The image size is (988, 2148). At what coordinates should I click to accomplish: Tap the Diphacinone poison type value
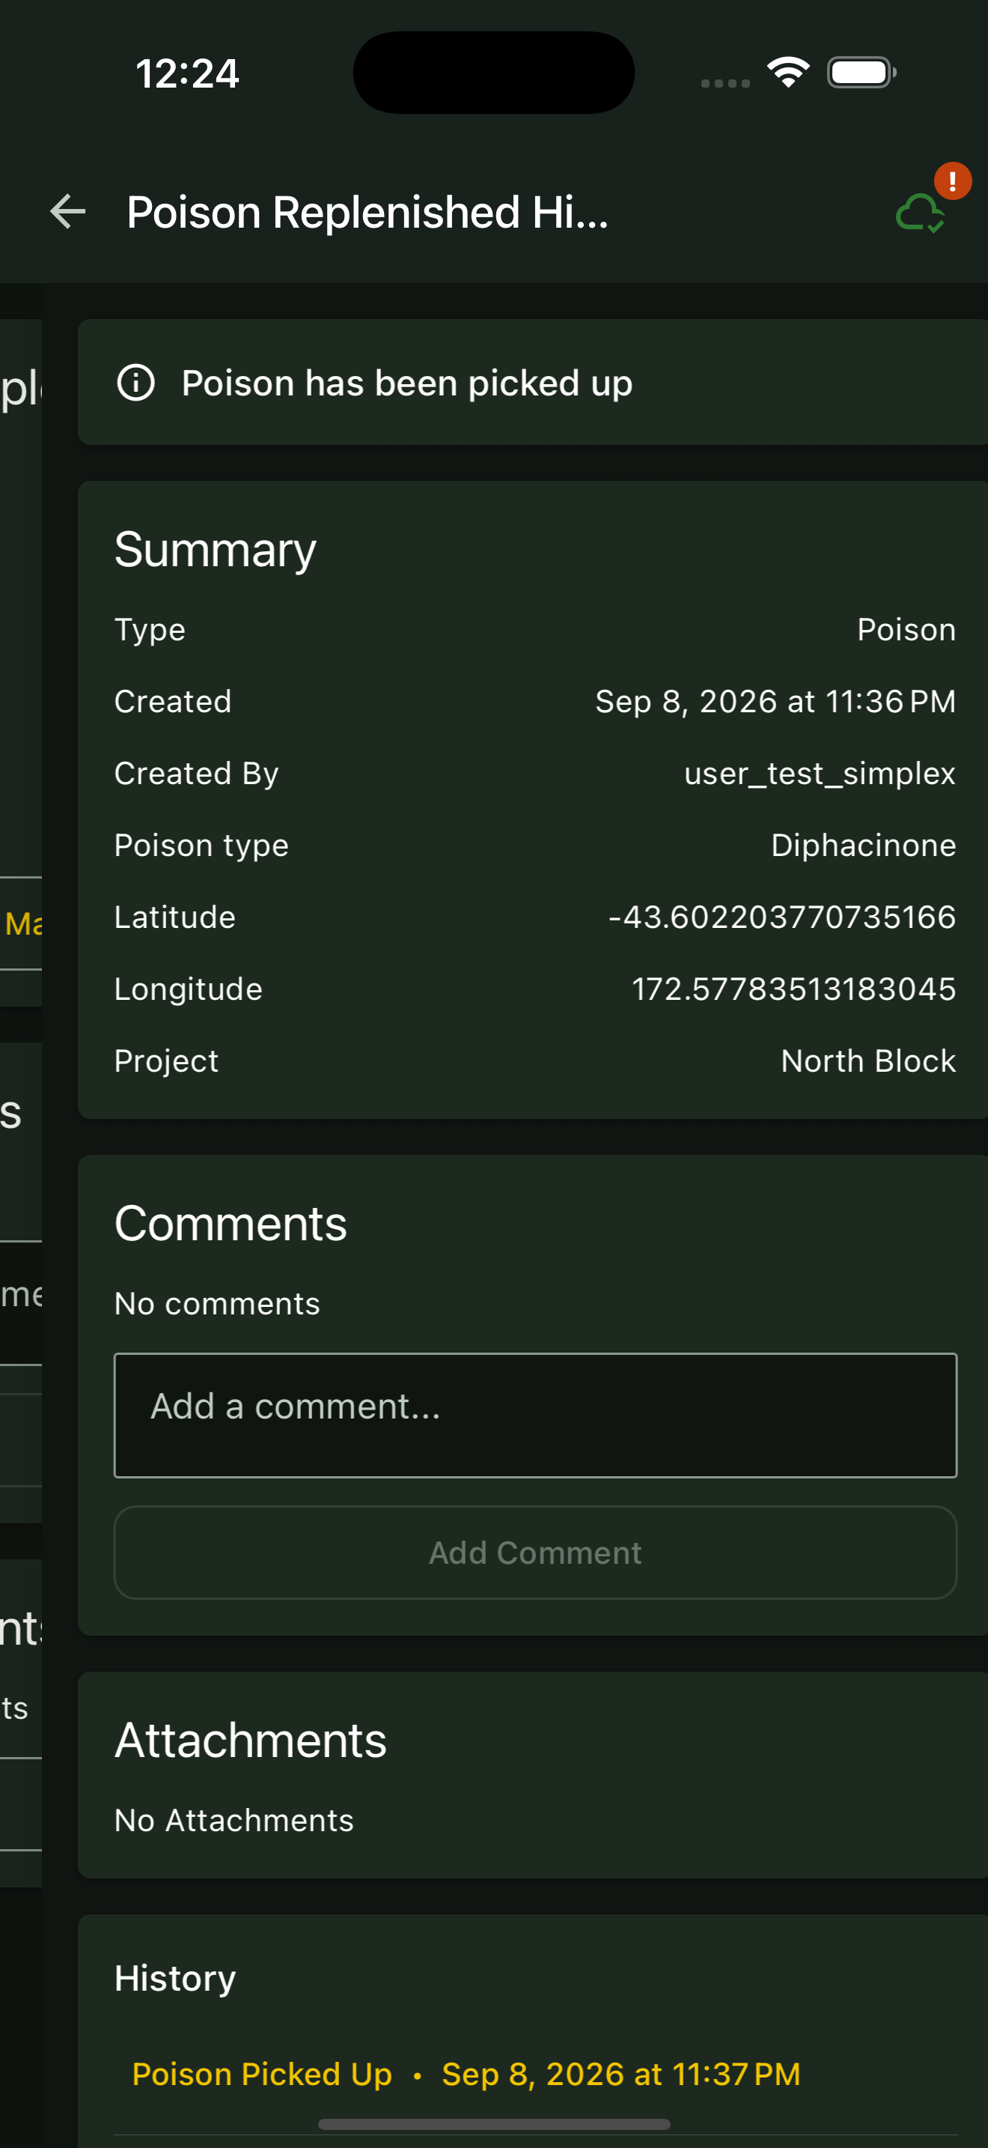pyautogui.click(x=863, y=846)
